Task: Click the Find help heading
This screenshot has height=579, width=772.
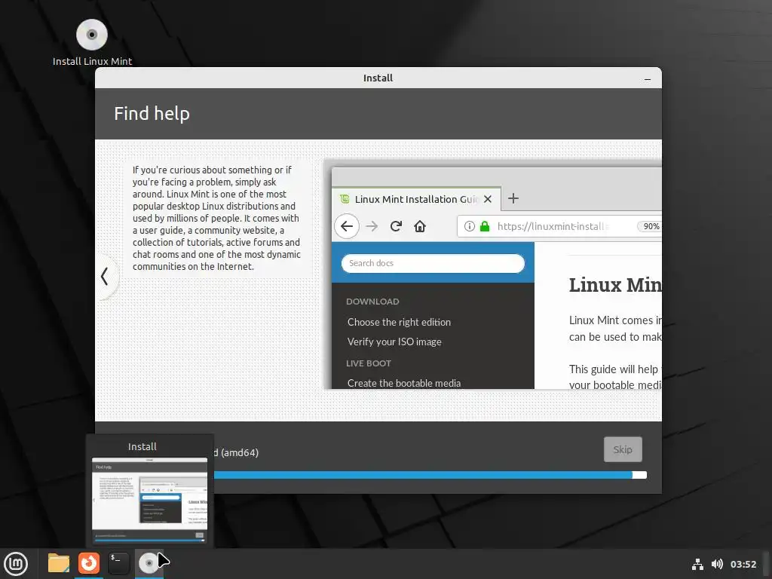Action: (x=152, y=114)
